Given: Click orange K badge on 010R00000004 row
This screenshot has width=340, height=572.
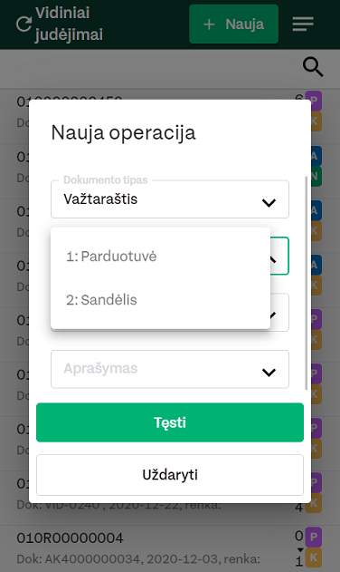Looking at the screenshot, I should click(313, 557).
